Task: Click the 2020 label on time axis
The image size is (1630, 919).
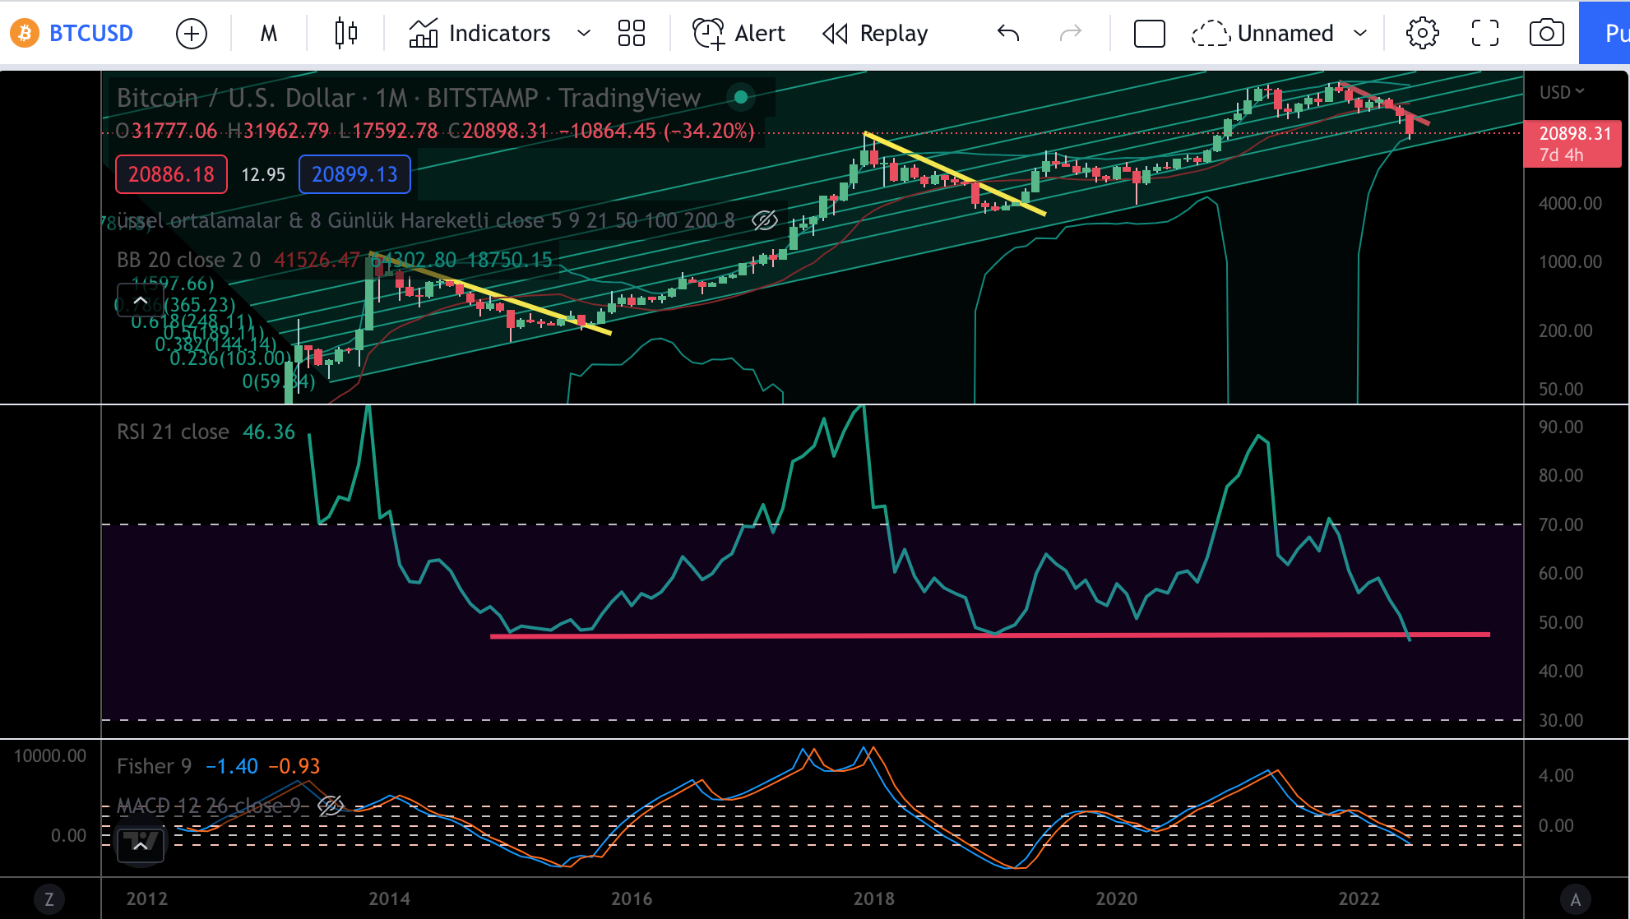Action: pos(1117,898)
